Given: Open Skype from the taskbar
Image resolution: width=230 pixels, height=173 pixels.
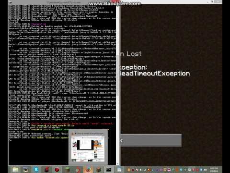Looking at the screenshot, I should pos(36,170).
